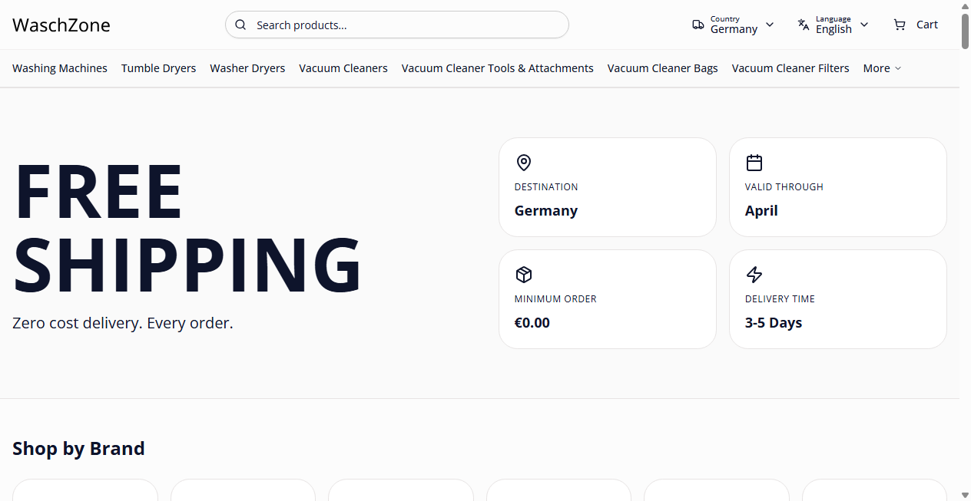Expand the More categories menu
The image size is (971, 501).
pyautogui.click(x=882, y=68)
